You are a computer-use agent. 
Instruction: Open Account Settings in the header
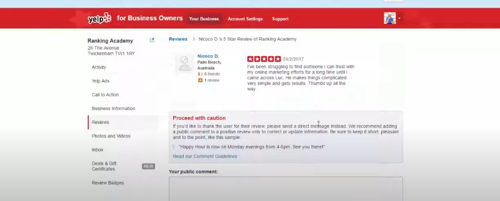pos(245,19)
